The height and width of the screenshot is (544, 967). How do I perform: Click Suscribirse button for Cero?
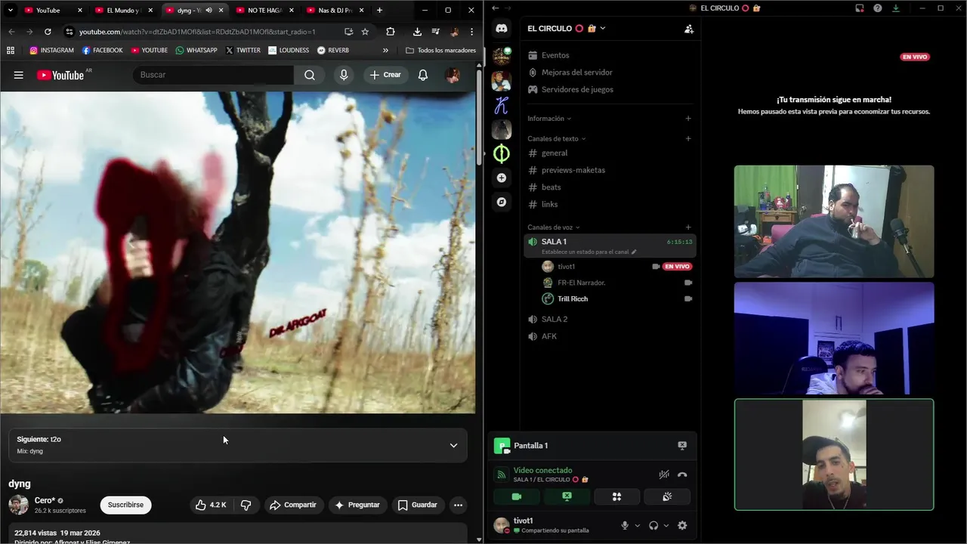click(125, 505)
